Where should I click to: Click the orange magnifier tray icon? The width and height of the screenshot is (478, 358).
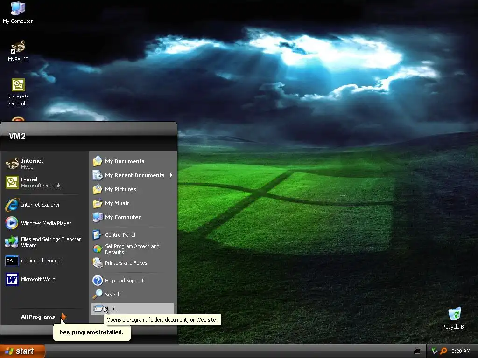(x=443, y=351)
